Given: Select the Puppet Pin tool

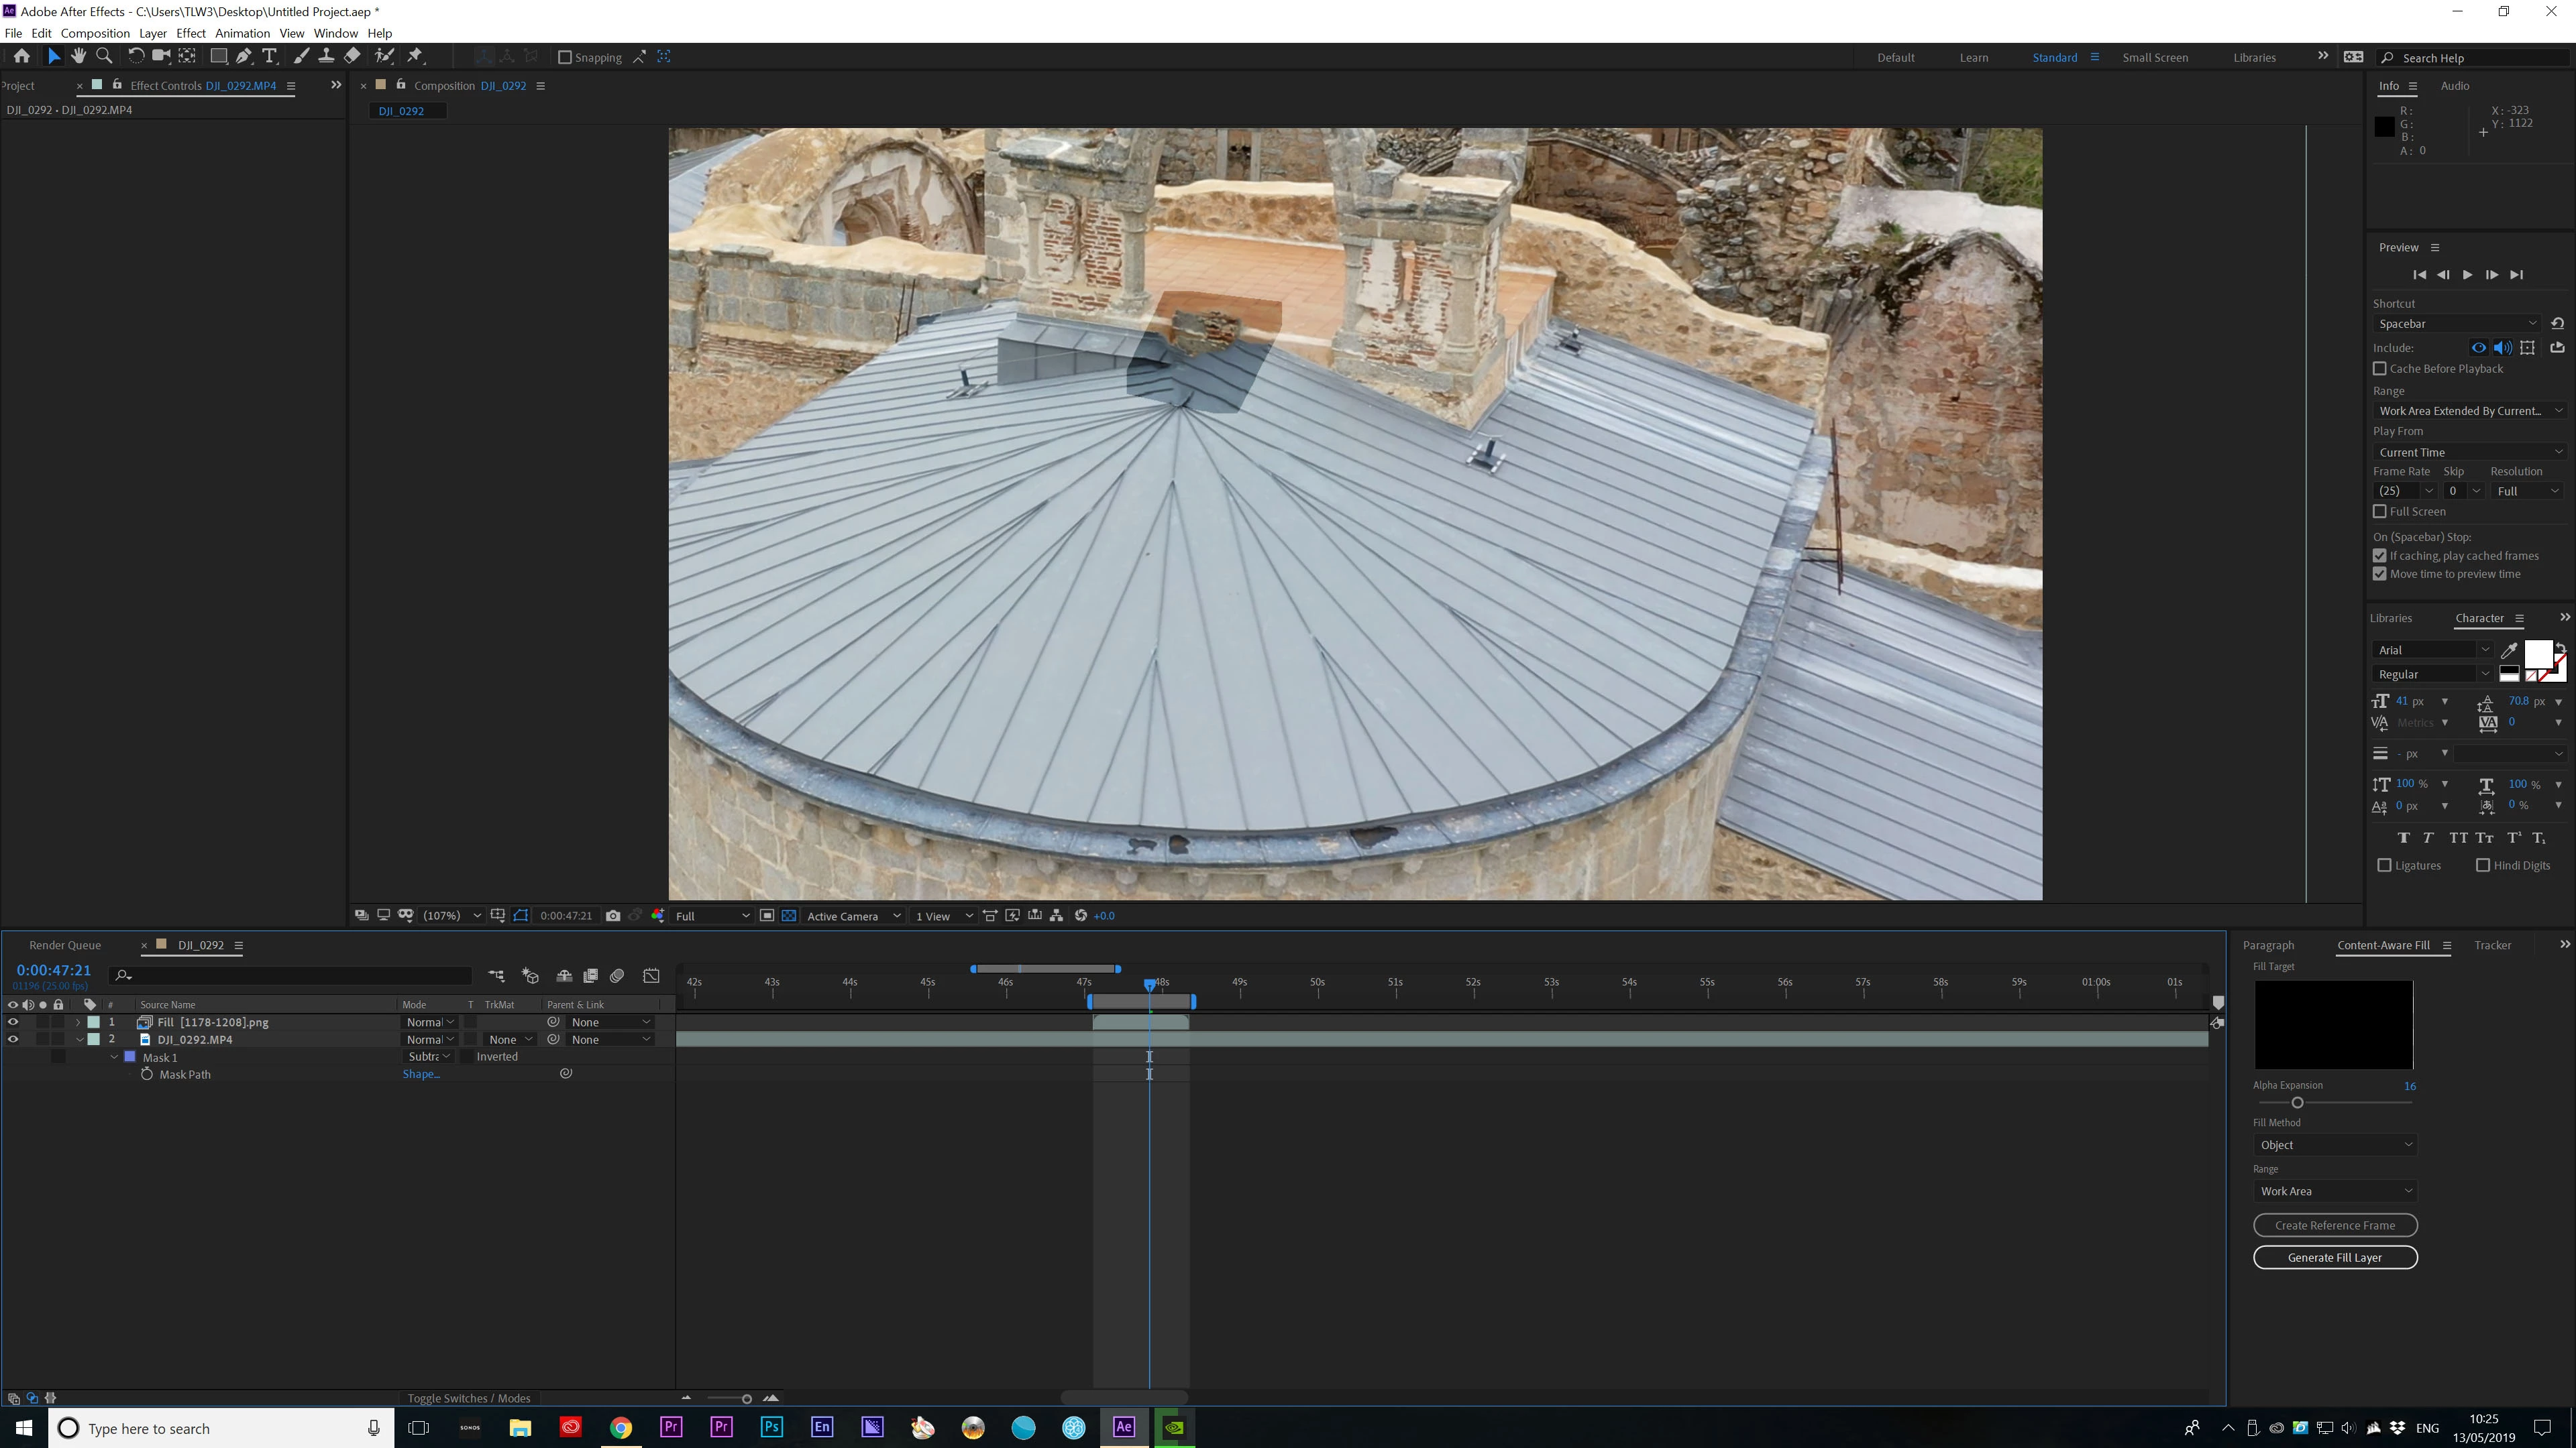Looking at the screenshot, I should pyautogui.click(x=416, y=57).
